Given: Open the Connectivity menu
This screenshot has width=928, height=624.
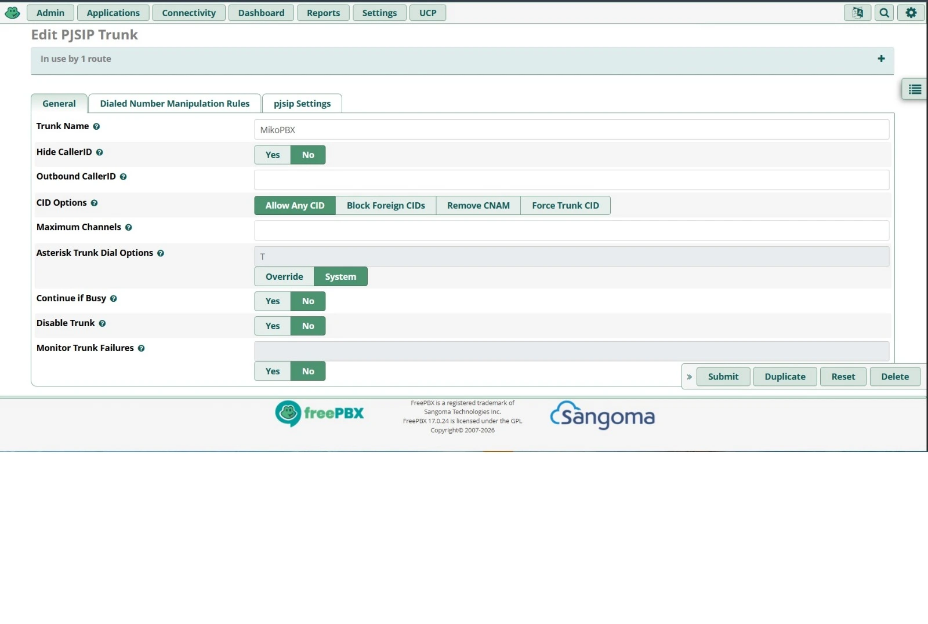Looking at the screenshot, I should click(x=188, y=13).
